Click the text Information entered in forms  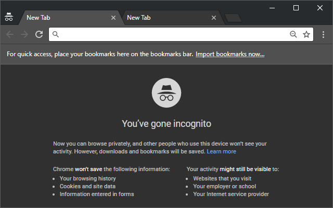(x=97, y=194)
